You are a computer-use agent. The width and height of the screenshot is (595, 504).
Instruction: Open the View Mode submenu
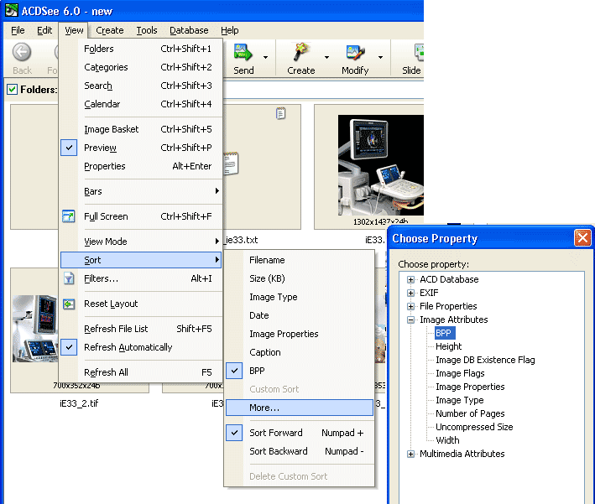click(x=141, y=242)
